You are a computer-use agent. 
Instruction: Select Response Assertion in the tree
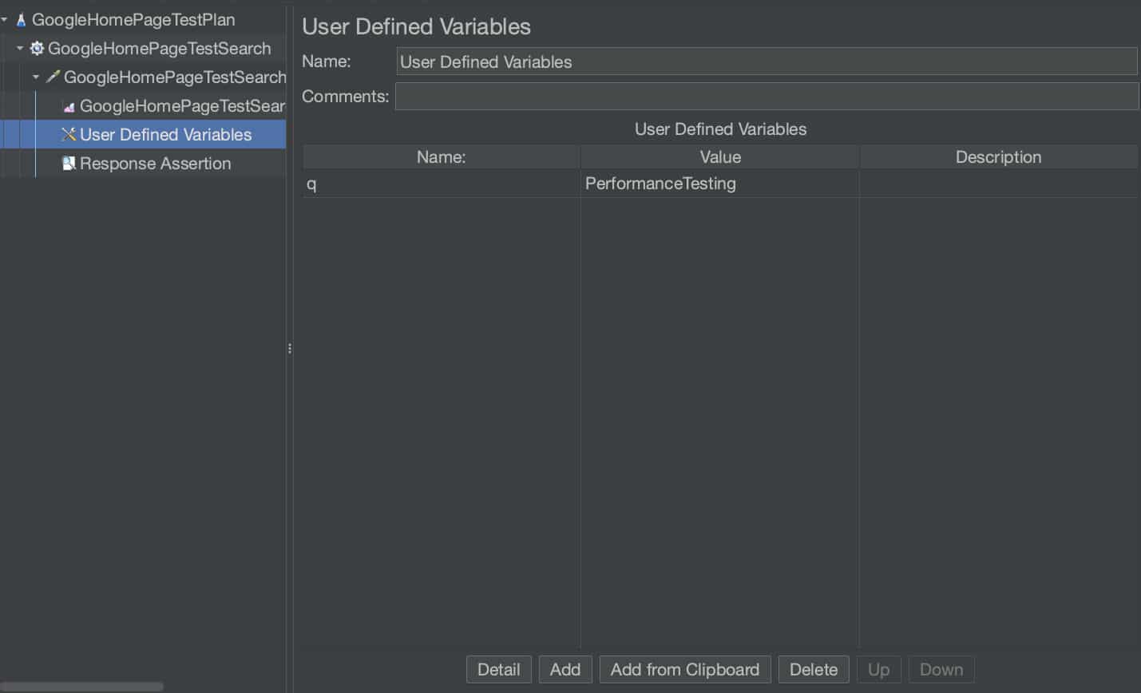[155, 164]
